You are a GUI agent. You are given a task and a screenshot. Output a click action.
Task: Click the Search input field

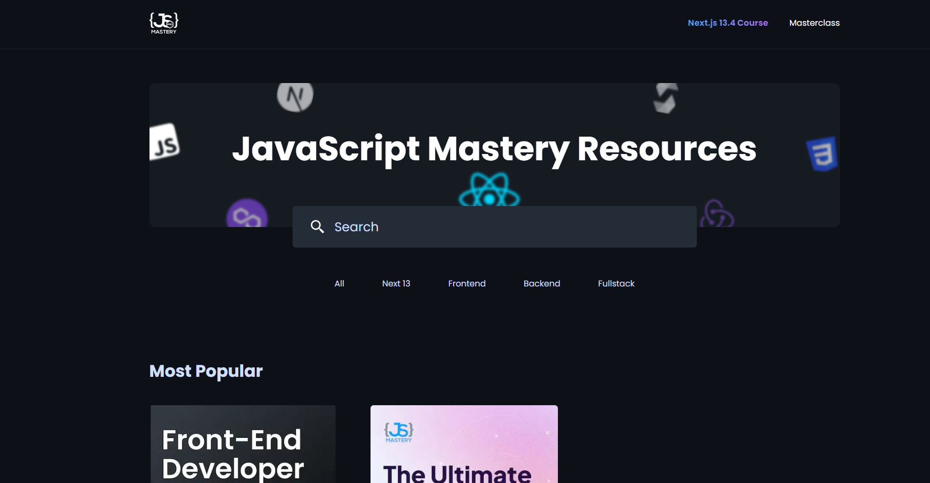tap(494, 227)
